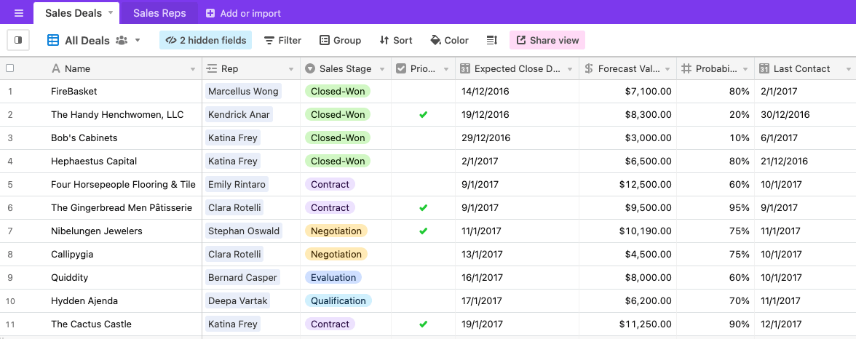Open the Color options
The image size is (856, 339).
coord(450,41)
